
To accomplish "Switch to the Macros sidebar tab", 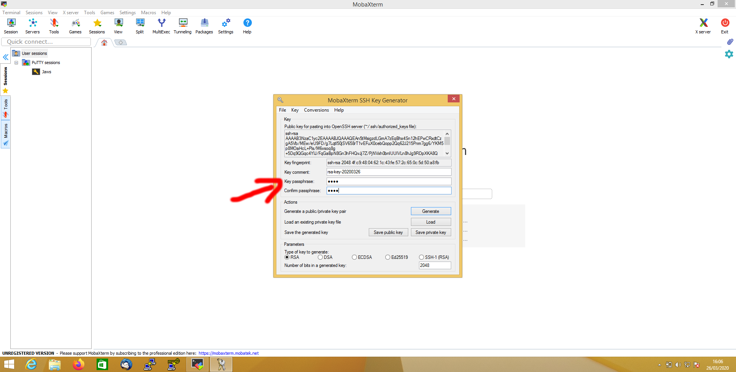I will tap(5, 134).
